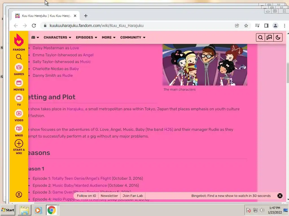Go forward in browser history
The height and width of the screenshot is (216, 289).
pyautogui.click(x=25, y=26)
